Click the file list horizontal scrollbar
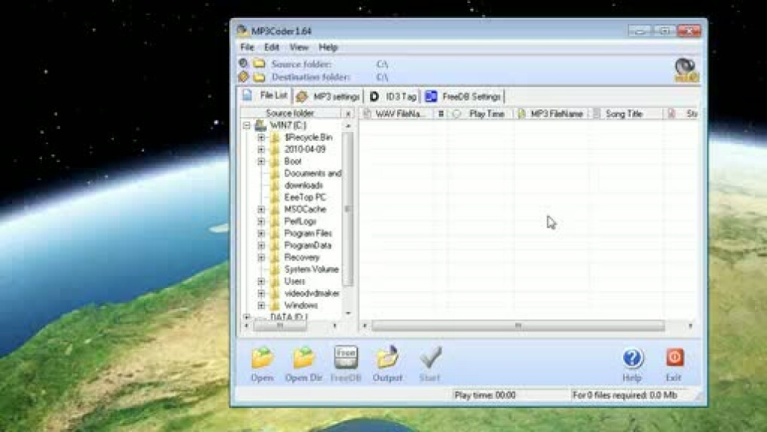This screenshot has height=432, width=767. click(518, 326)
